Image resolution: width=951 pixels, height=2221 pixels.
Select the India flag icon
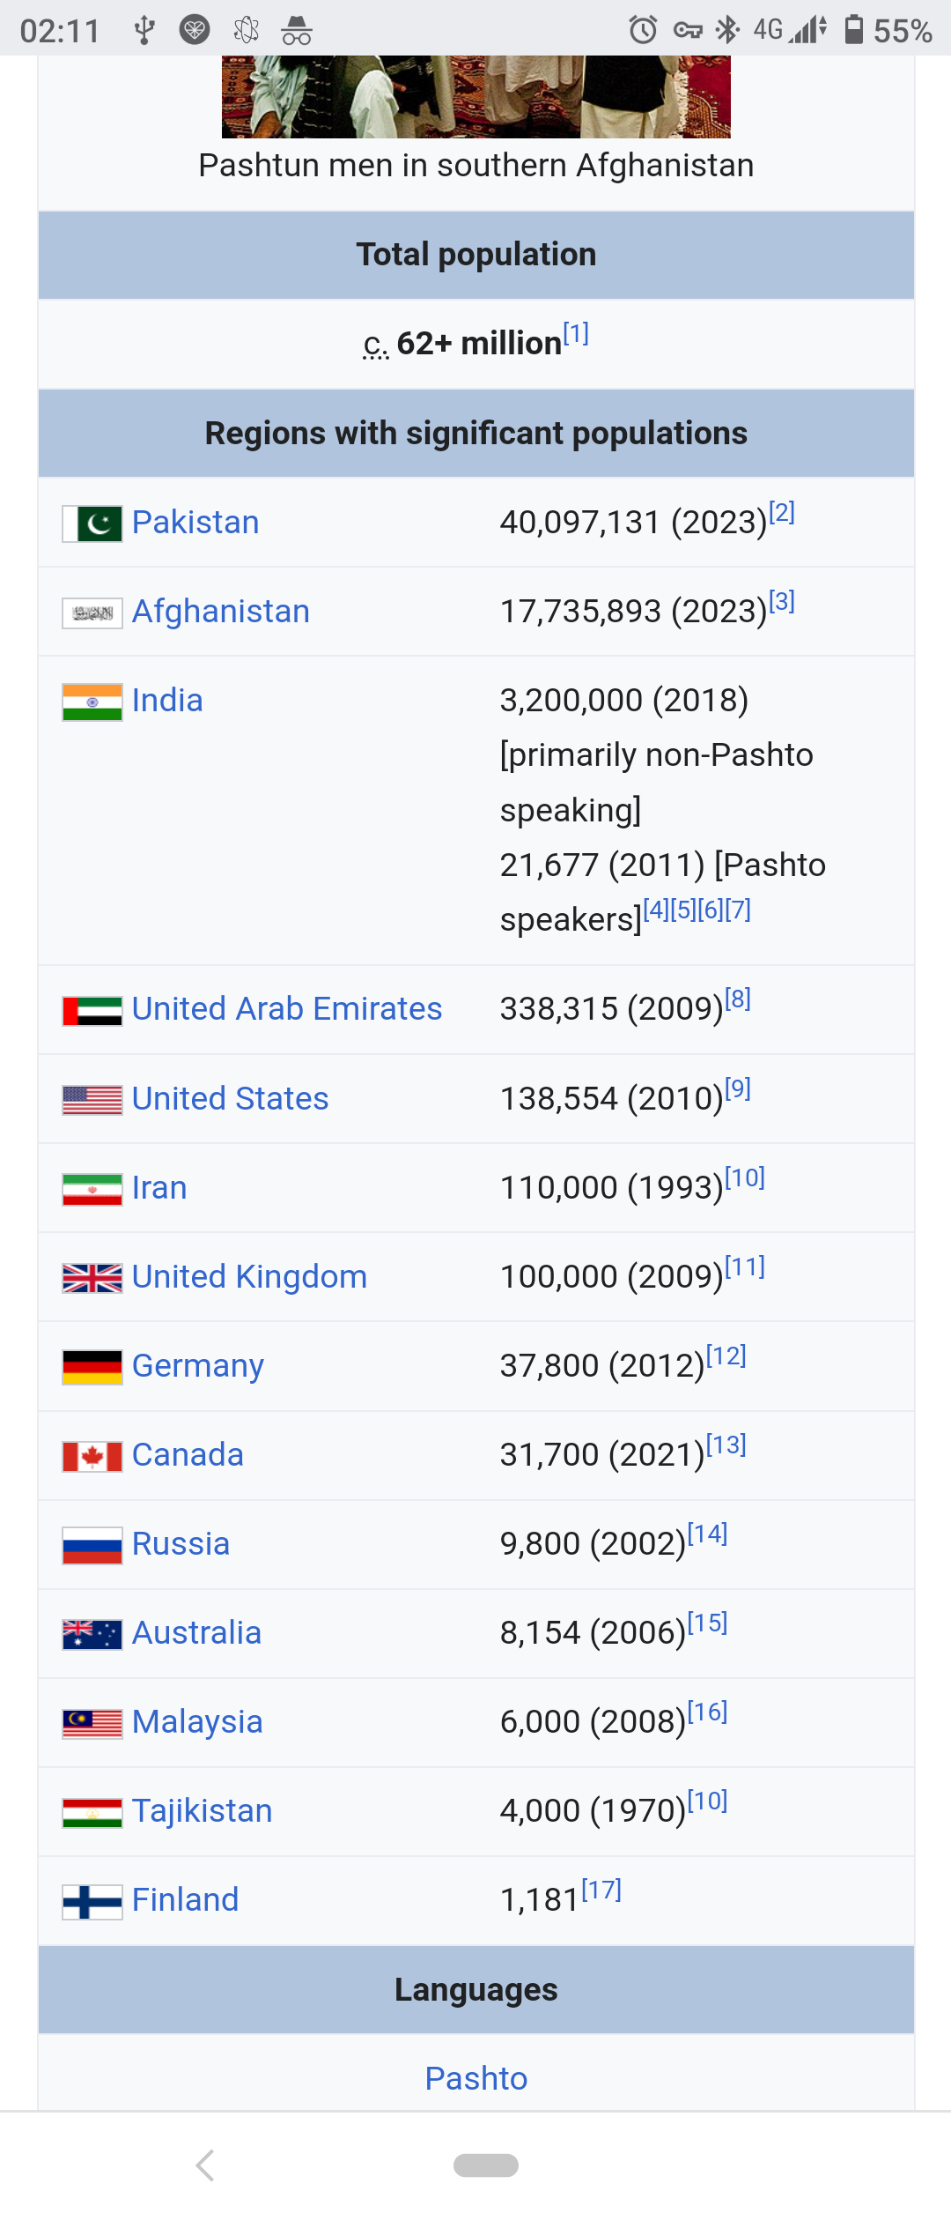point(91,700)
